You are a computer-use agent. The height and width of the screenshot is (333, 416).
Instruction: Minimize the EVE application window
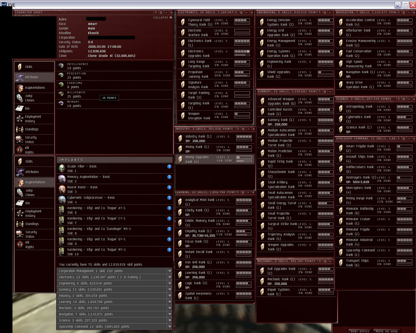[x=398, y=5]
